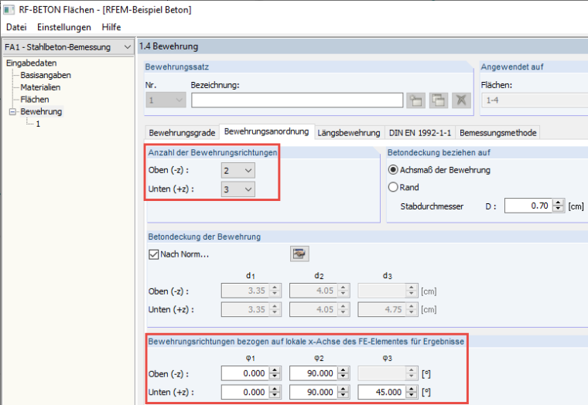Switch to the Bewehrungsgrade tab
The image size is (588, 405).
click(x=182, y=133)
